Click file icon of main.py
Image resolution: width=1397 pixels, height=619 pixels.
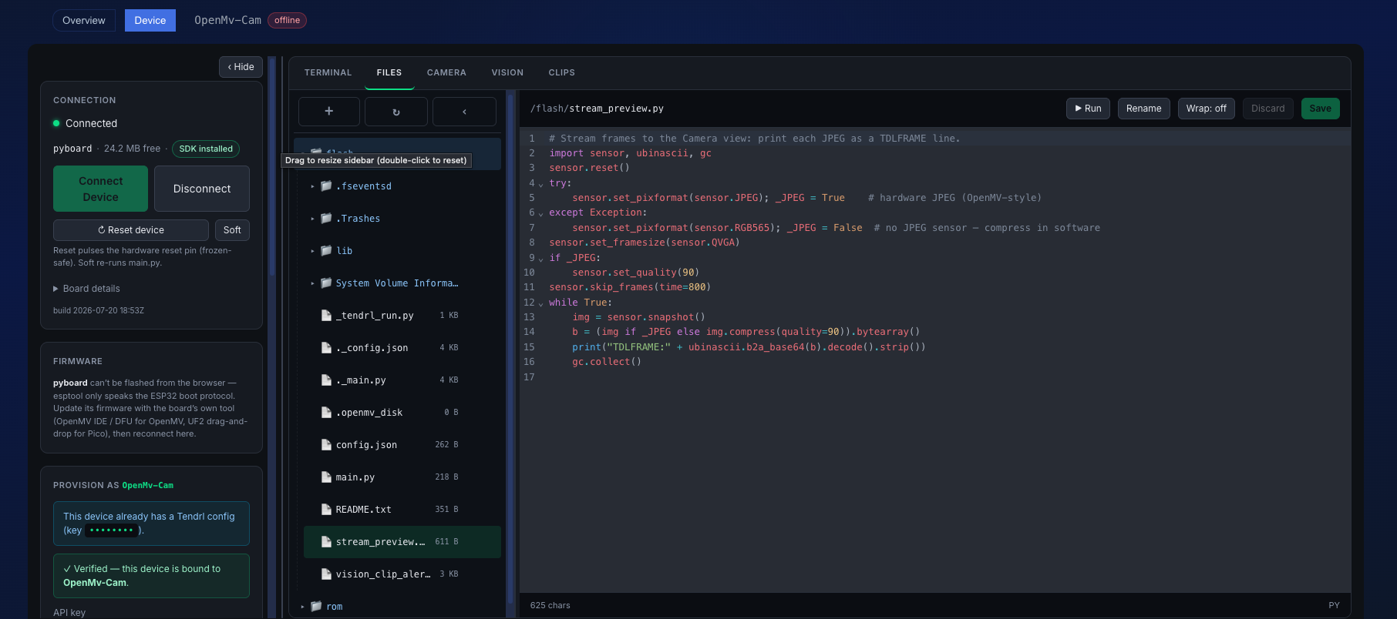[x=326, y=477]
